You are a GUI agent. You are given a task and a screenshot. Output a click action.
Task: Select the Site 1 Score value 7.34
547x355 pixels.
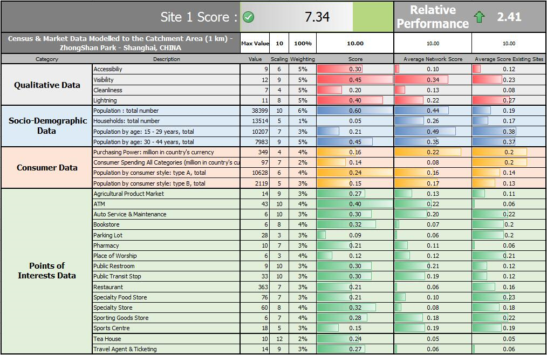pyautogui.click(x=317, y=17)
